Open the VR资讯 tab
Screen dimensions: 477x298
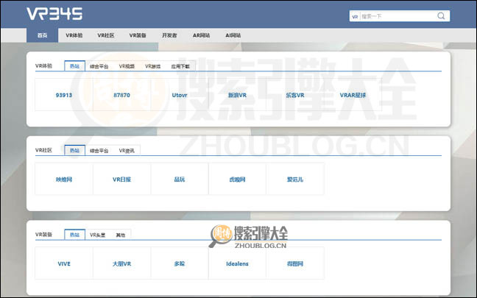127,151
